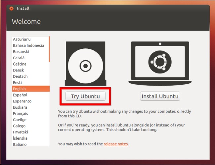215x165 pixels.
Task: Select Català language
Action: coord(30,58)
